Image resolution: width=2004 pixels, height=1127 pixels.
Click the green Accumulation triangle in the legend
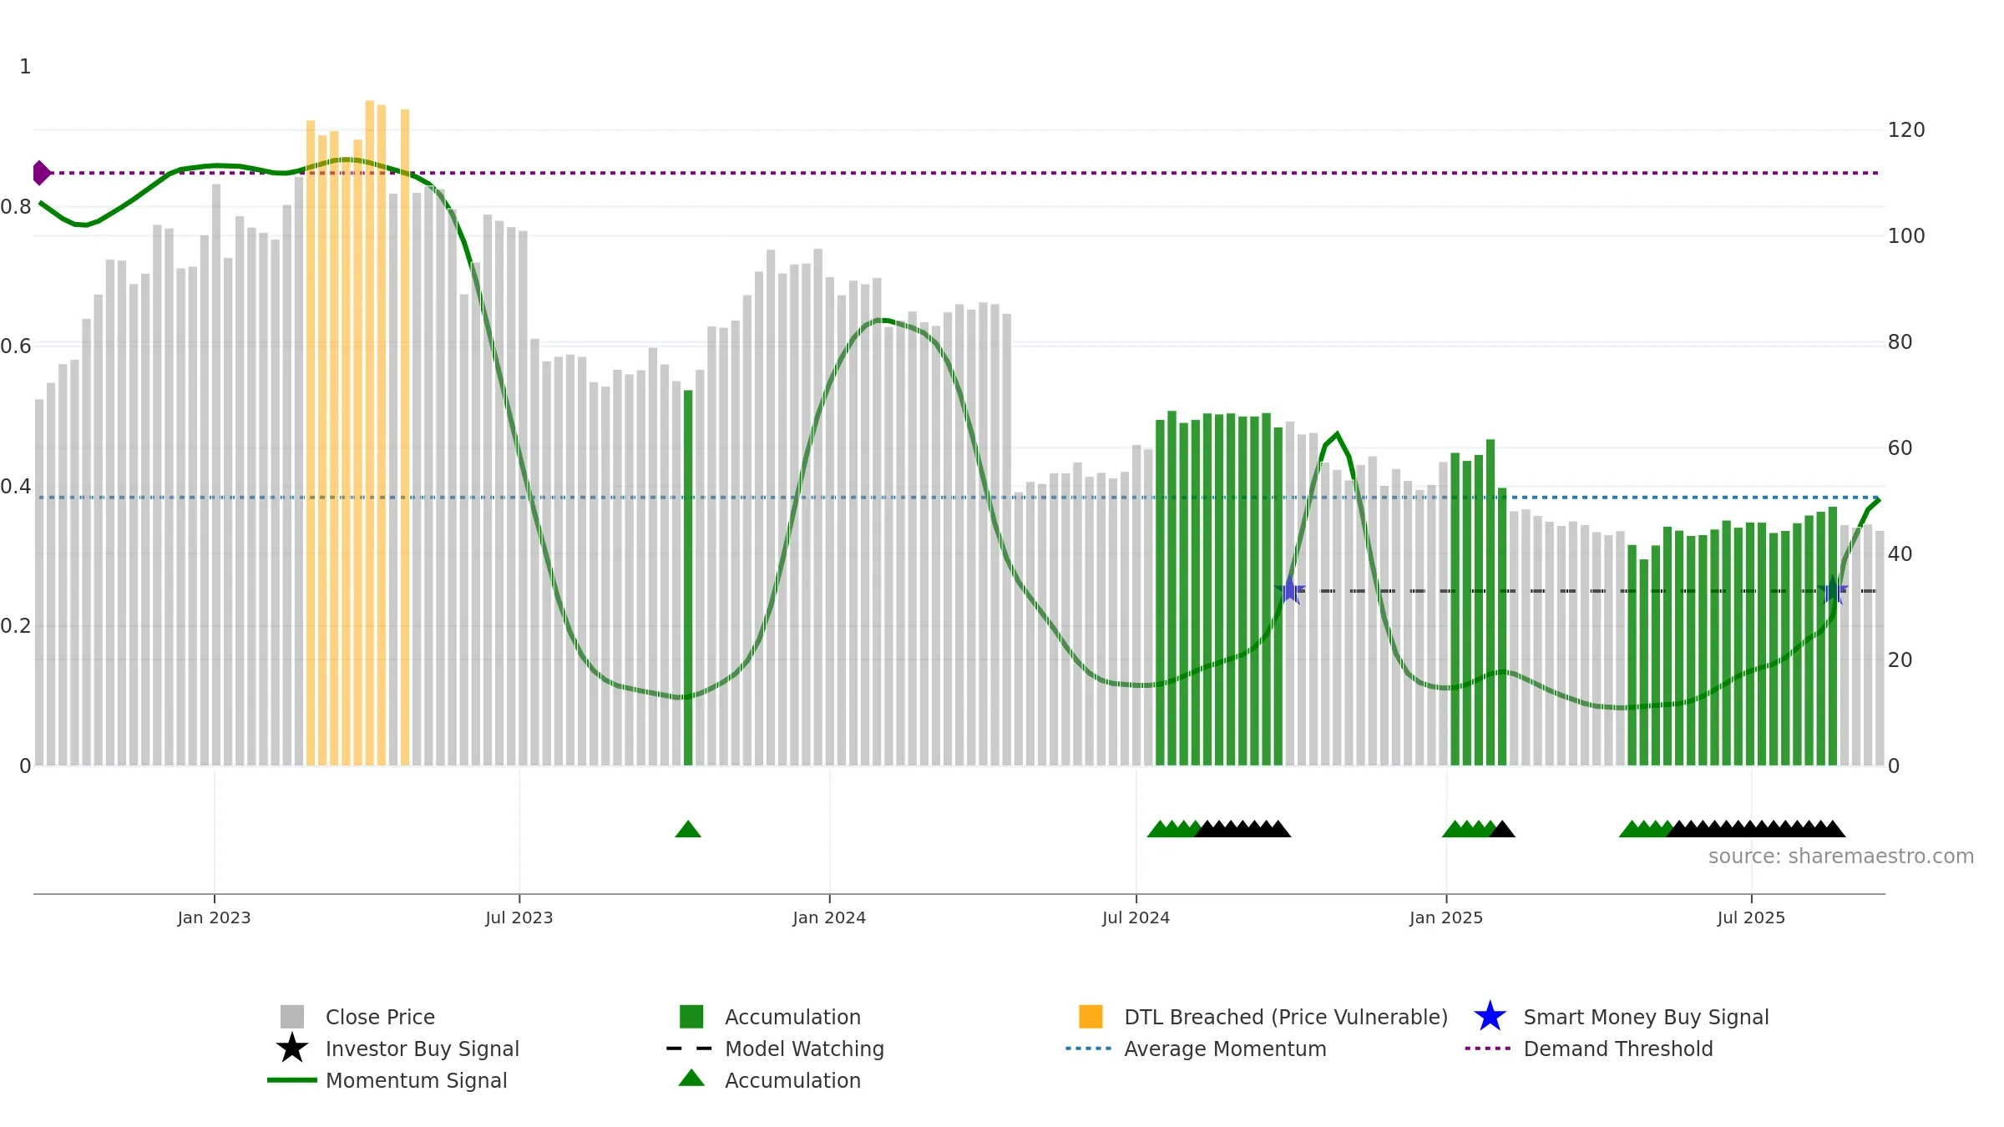click(691, 1079)
